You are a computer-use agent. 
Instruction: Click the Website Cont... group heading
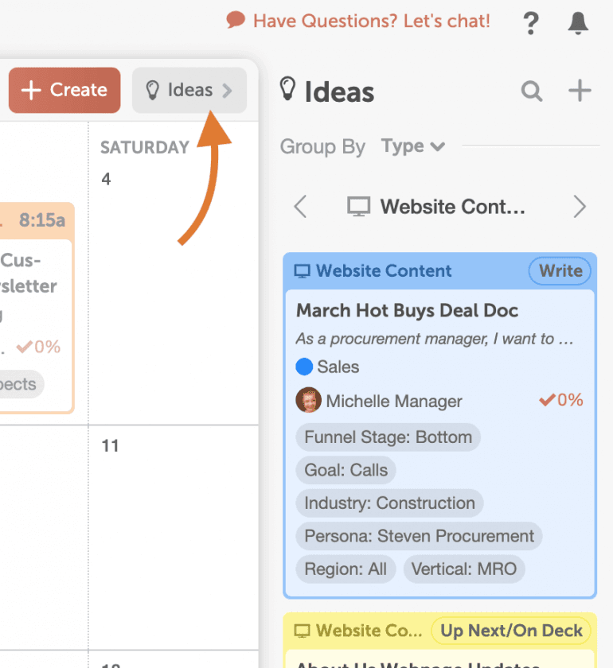coord(453,207)
